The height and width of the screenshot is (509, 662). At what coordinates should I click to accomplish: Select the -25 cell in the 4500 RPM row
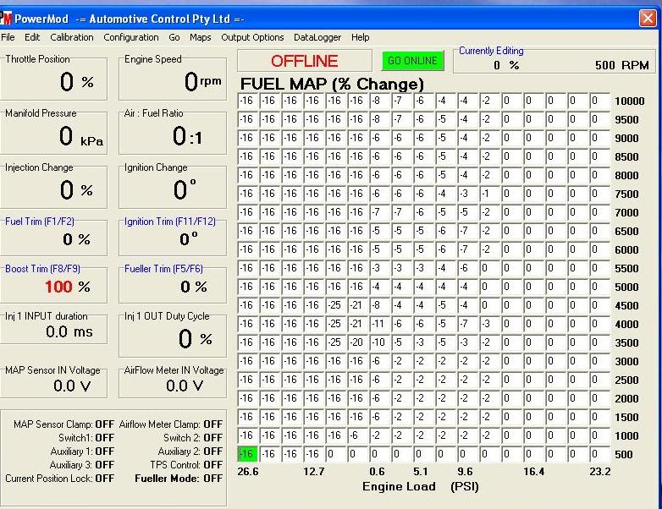tap(335, 305)
